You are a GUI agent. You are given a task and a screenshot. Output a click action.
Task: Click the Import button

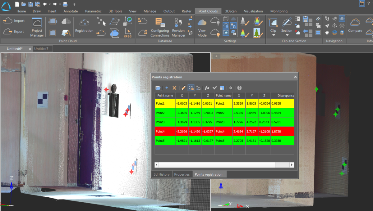tap(14, 21)
